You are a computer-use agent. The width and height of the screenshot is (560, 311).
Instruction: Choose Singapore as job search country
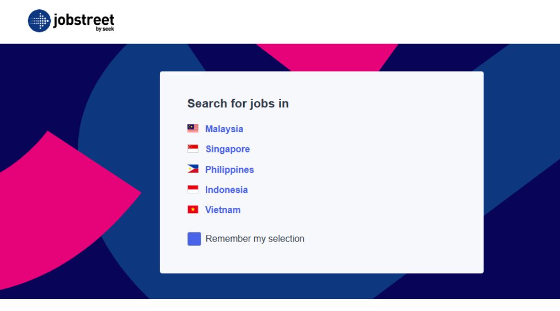click(228, 149)
